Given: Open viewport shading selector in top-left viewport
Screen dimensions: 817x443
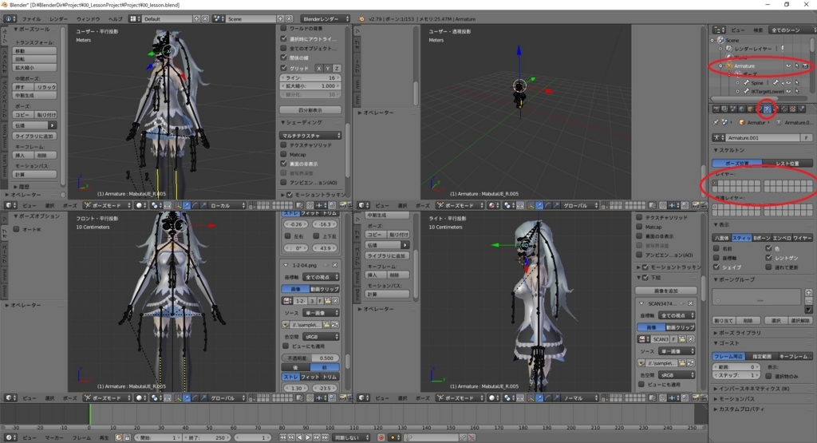Looking at the screenshot, I should click(x=141, y=205).
